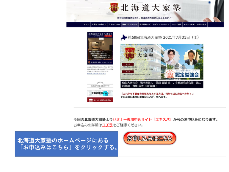The image size is (229, 172).
Task: Click the 北海道大家塾 title text in header
Action: click(150, 8)
